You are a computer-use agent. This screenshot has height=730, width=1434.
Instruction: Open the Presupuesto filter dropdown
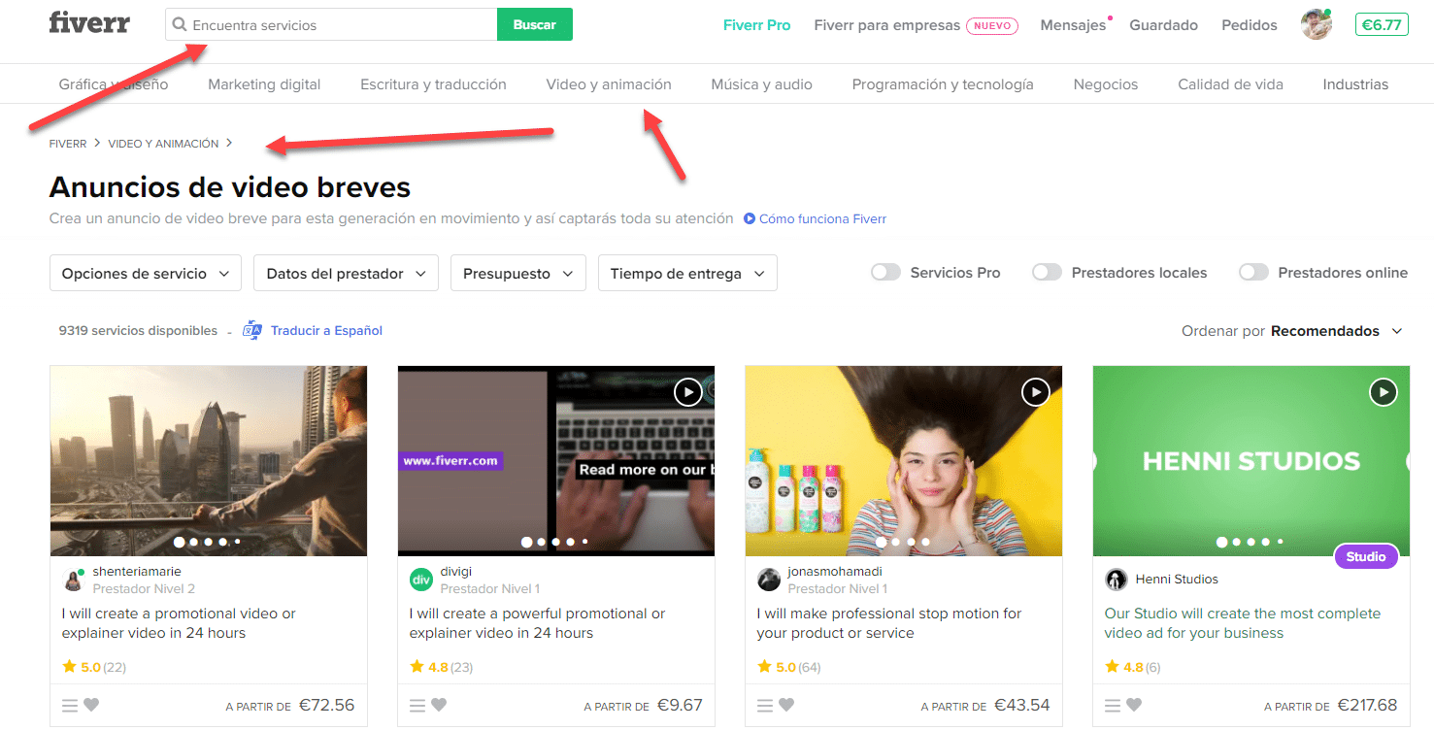(x=518, y=274)
